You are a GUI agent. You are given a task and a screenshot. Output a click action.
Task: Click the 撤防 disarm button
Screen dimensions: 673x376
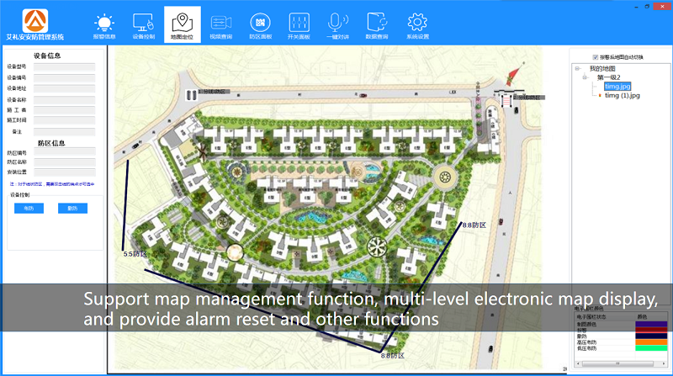click(72, 208)
